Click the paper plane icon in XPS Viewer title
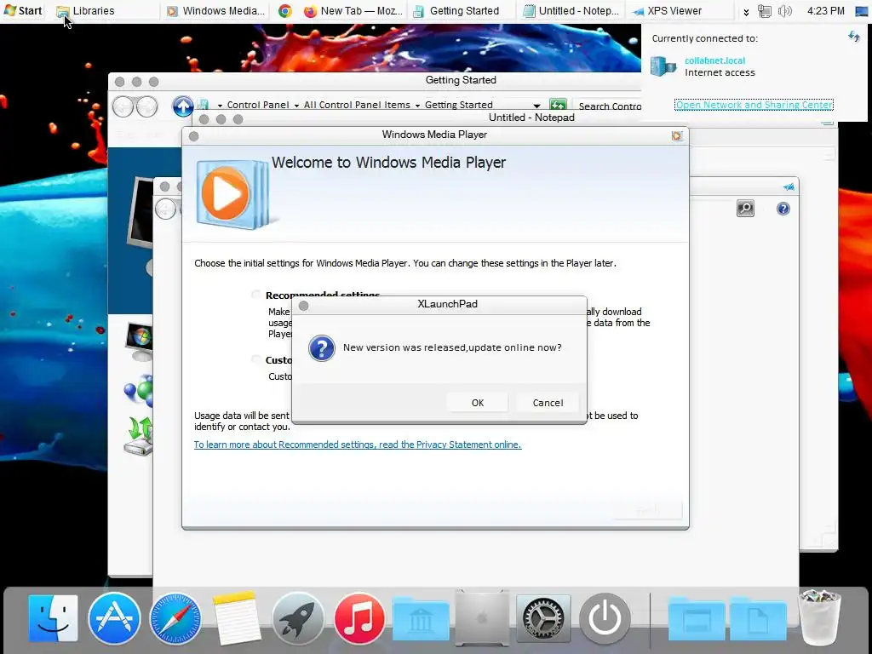The width and height of the screenshot is (872, 654). (x=789, y=186)
